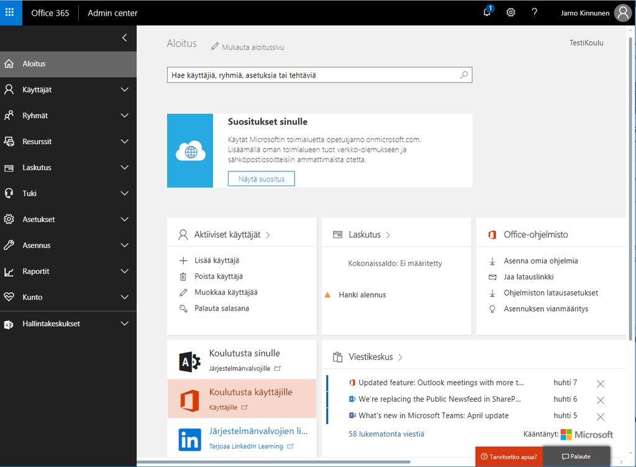
Task: Click the plus icon for Lisää käyttäjä
Action: coord(183,261)
